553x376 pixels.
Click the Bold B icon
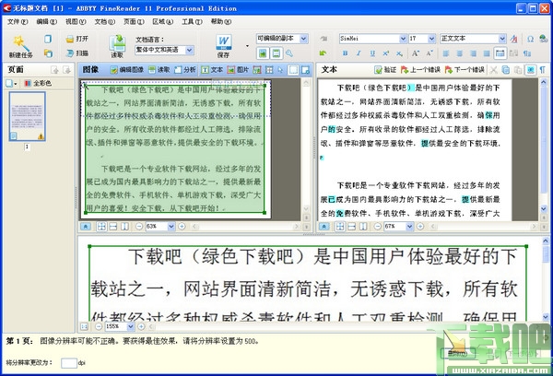(x=346, y=53)
